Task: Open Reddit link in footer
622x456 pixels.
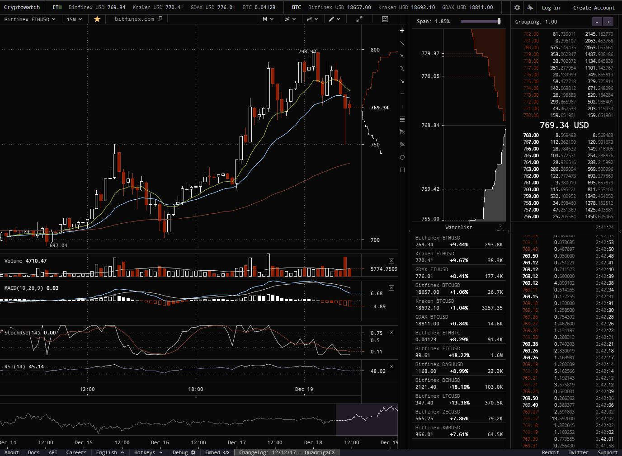Action: pos(551,452)
